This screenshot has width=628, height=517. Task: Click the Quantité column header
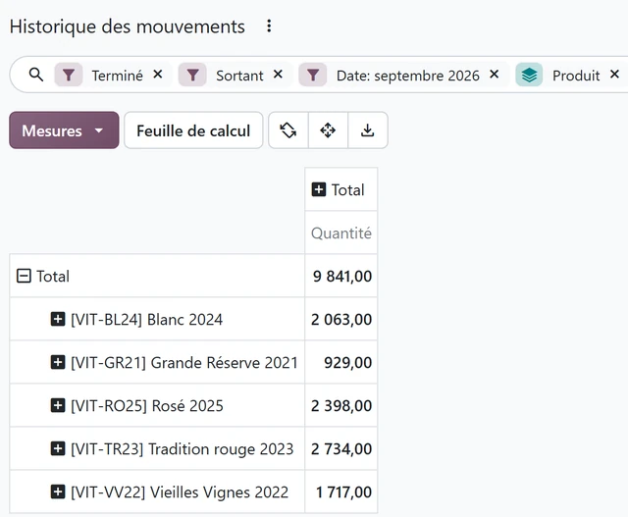click(341, 233)
